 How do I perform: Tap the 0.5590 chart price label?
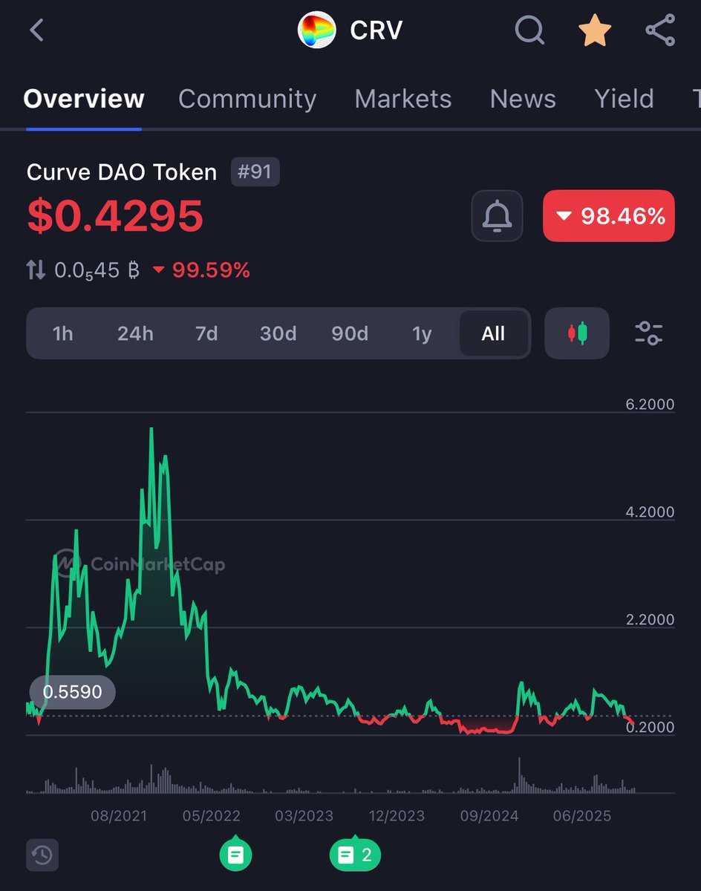pos(72,692)
